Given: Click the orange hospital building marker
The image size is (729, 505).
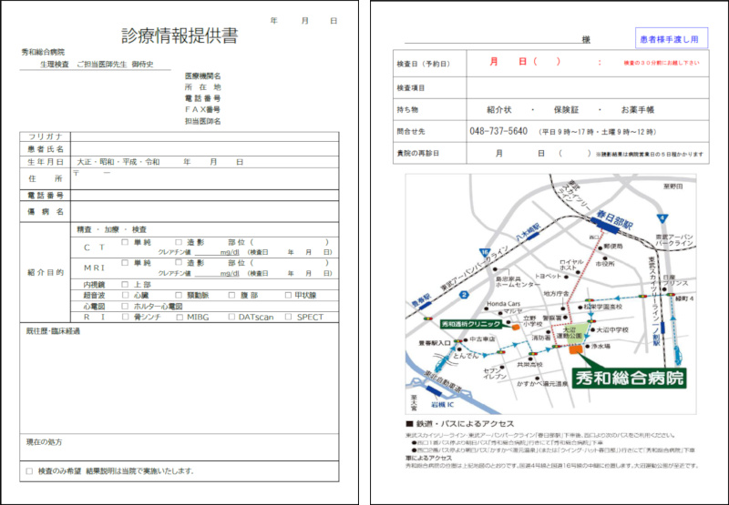Looking at the screenshot, I should coord(577,349).
